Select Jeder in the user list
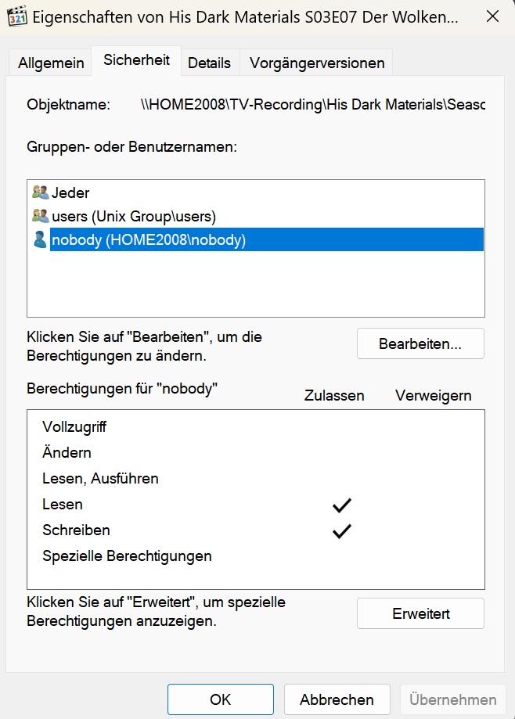The image size is (515, 719). [x=70, y=192]
